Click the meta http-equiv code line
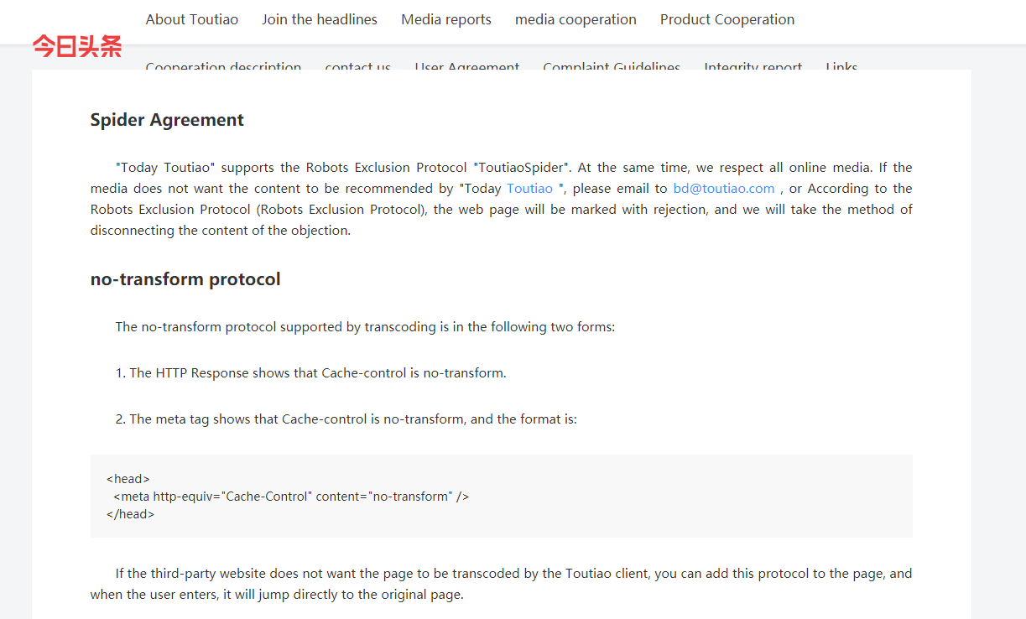Image resolution: width=1026 pixels, height=619 pixels. pos(291,497)
